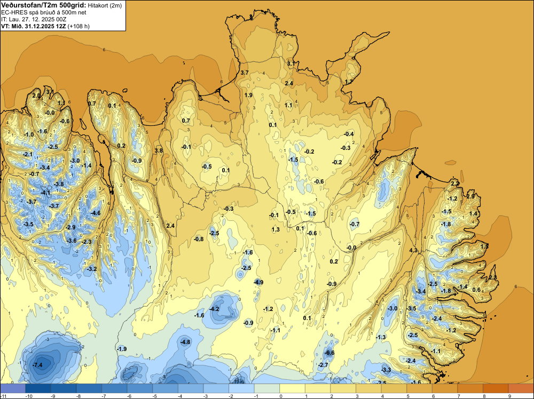Click the temperature value "-2.1"
Viewport: 534px width, 399px height.
[28, 154]
